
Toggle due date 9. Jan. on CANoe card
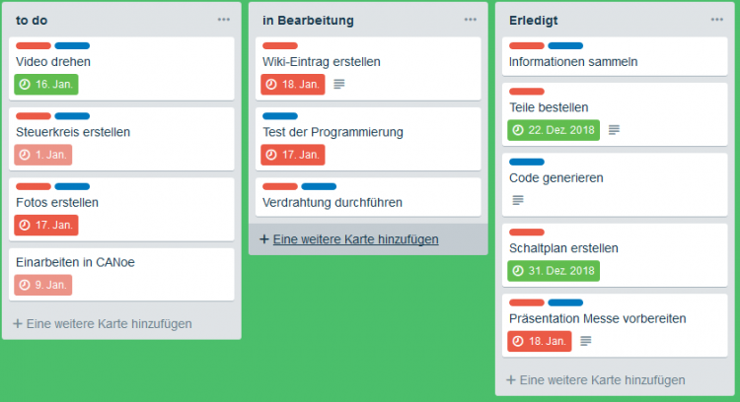click(x=43, y=285)
